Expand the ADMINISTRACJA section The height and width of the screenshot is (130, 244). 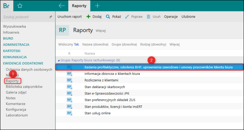[16, 45]
